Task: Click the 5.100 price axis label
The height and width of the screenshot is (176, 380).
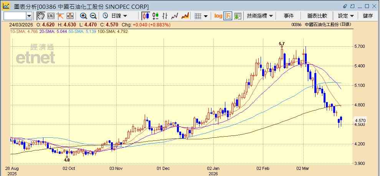Action: click(360, 85)
